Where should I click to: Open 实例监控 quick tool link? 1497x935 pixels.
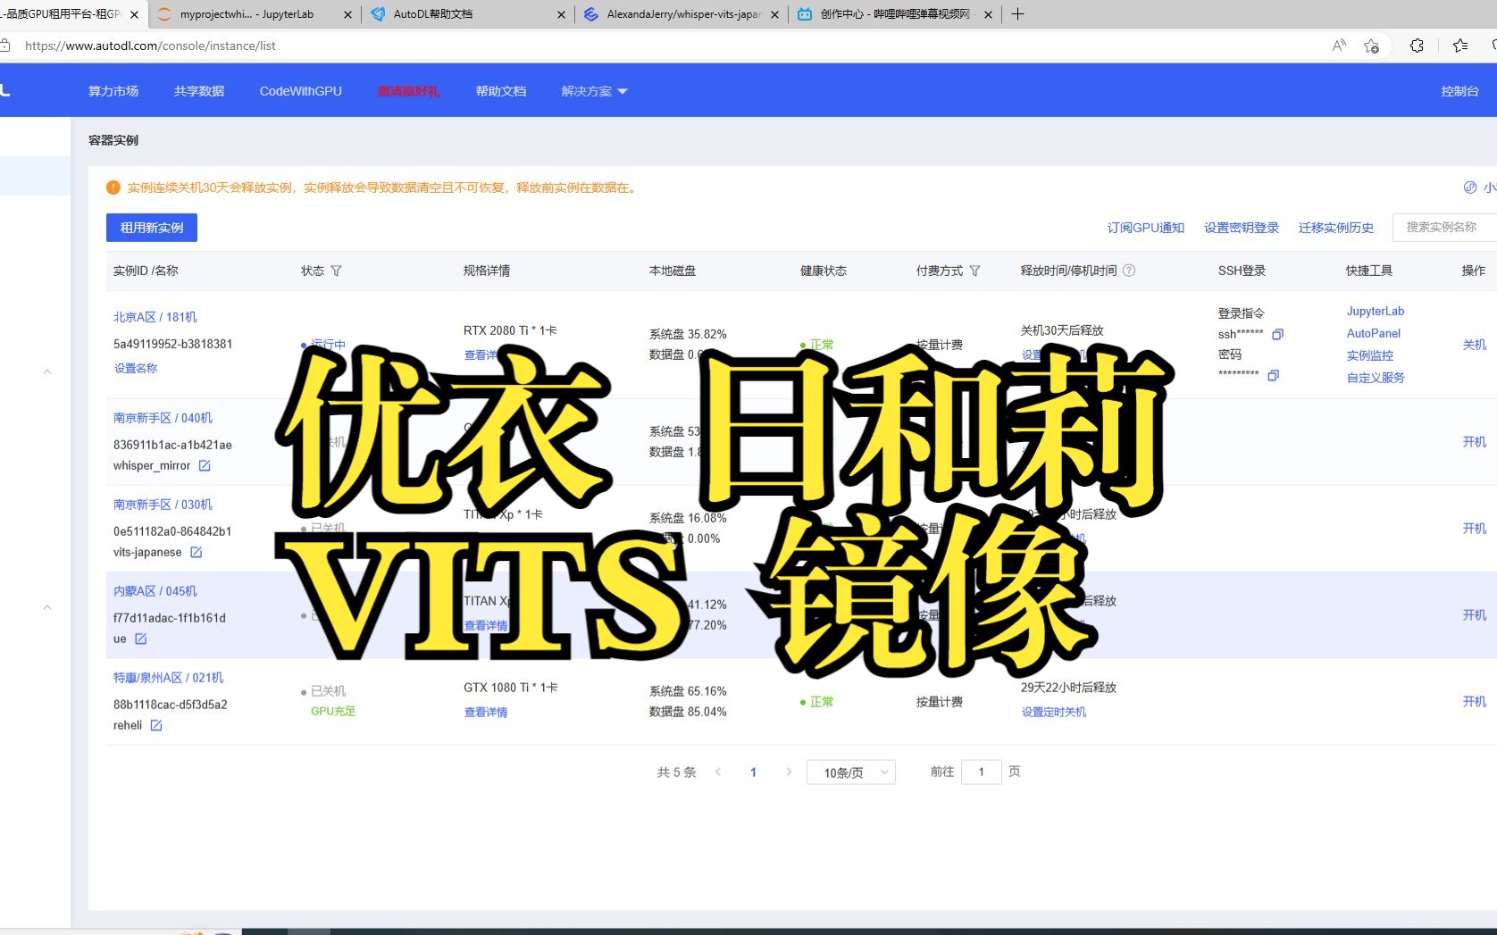1370,355
